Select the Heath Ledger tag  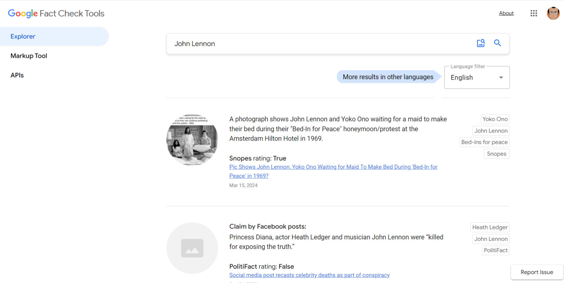[x=490, y=227]
